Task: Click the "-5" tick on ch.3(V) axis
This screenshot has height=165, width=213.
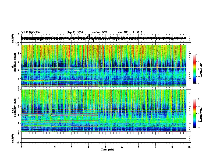Action: pos(18,143)
